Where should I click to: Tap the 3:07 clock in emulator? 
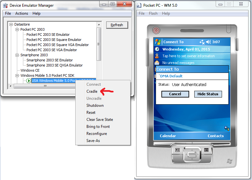[216, 42]
